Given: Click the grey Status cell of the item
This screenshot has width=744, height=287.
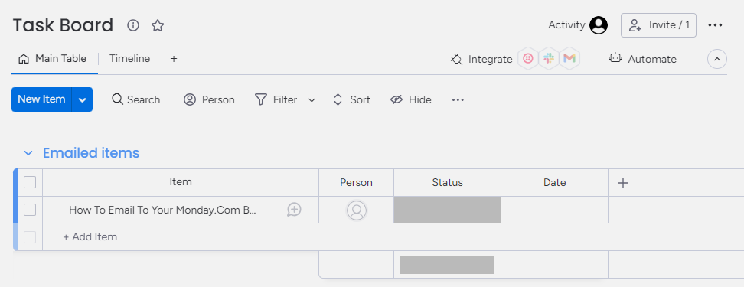Looking at the screenshot, I should [448, 210].
